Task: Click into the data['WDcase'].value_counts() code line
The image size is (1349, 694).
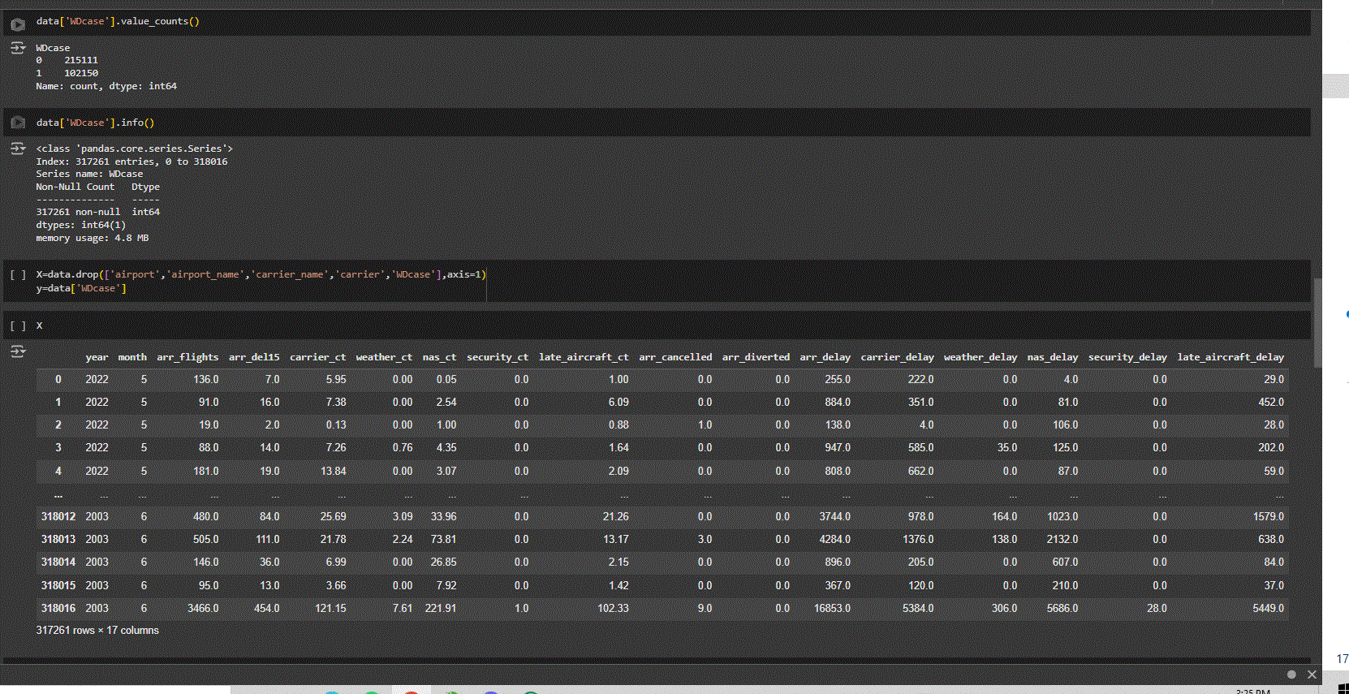Action: pos(118,21)
